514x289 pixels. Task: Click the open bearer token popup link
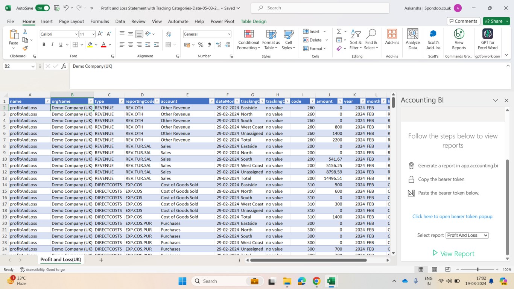pyautogui.click(x=452, y=216)
